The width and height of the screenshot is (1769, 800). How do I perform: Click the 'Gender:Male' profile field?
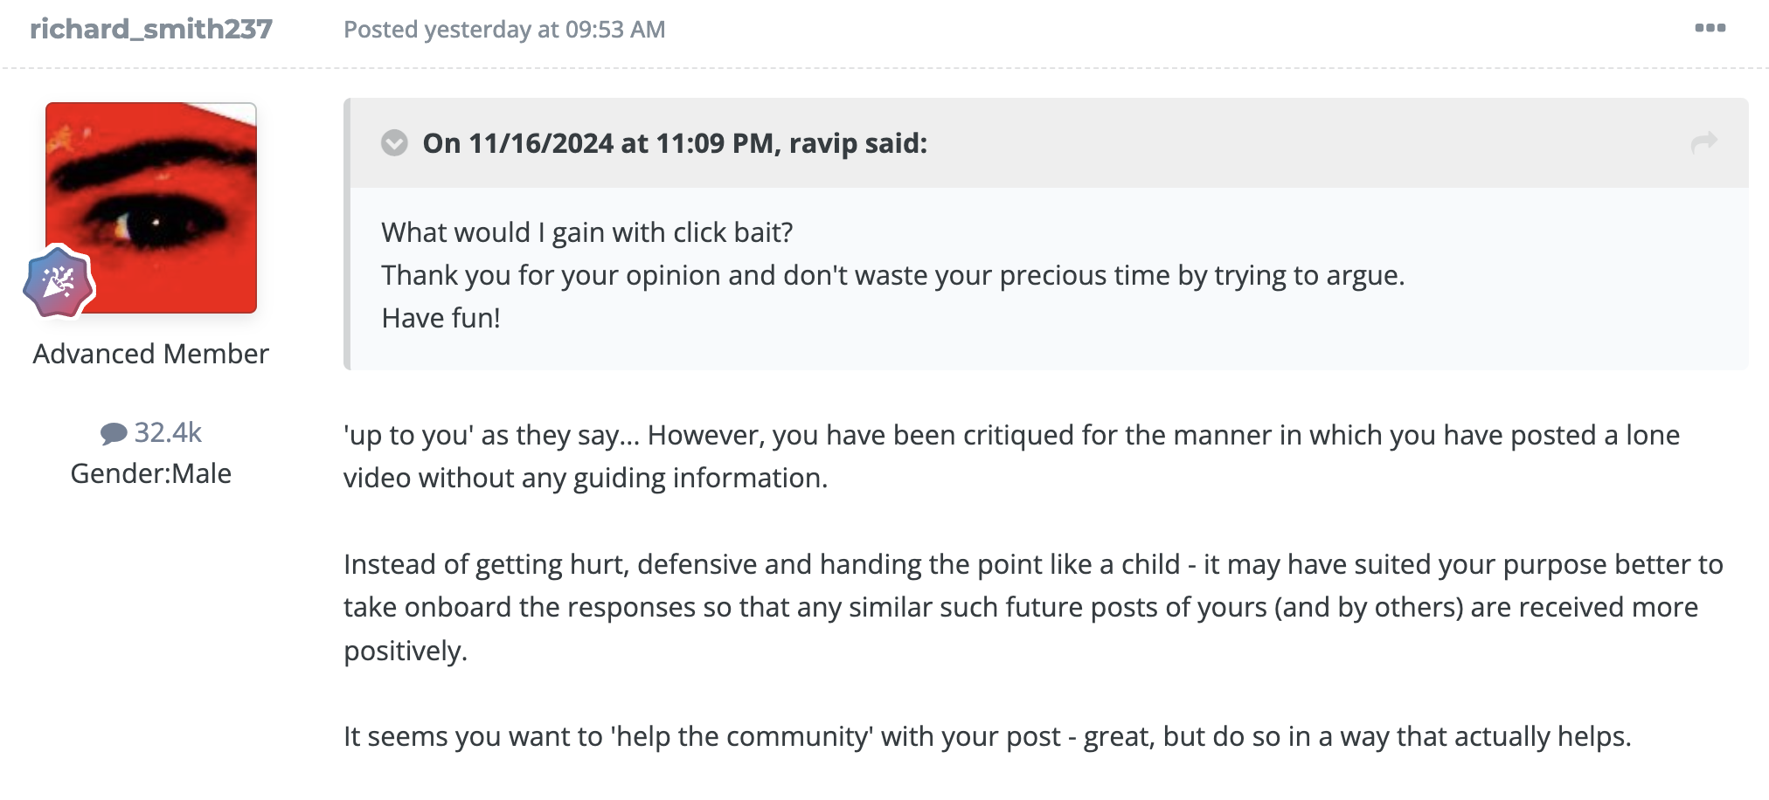(150, 473)
